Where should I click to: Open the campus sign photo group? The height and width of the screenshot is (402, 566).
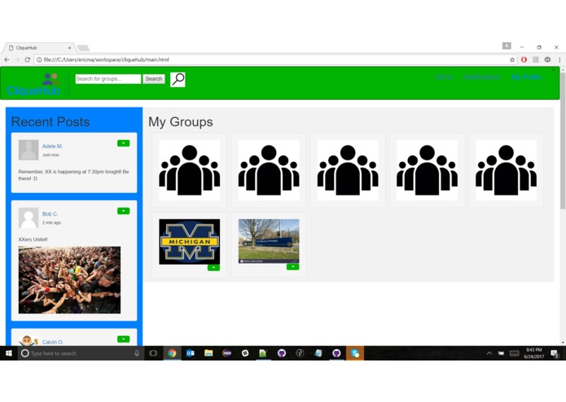[269, 241]
